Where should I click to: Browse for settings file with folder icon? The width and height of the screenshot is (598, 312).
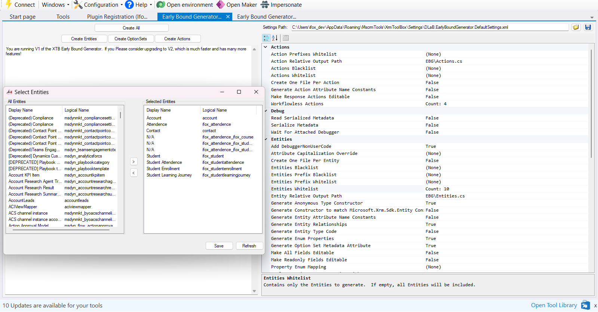[576, 27]
